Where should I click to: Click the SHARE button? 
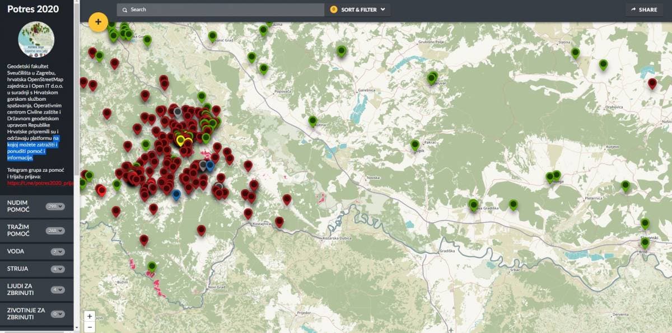644,10
